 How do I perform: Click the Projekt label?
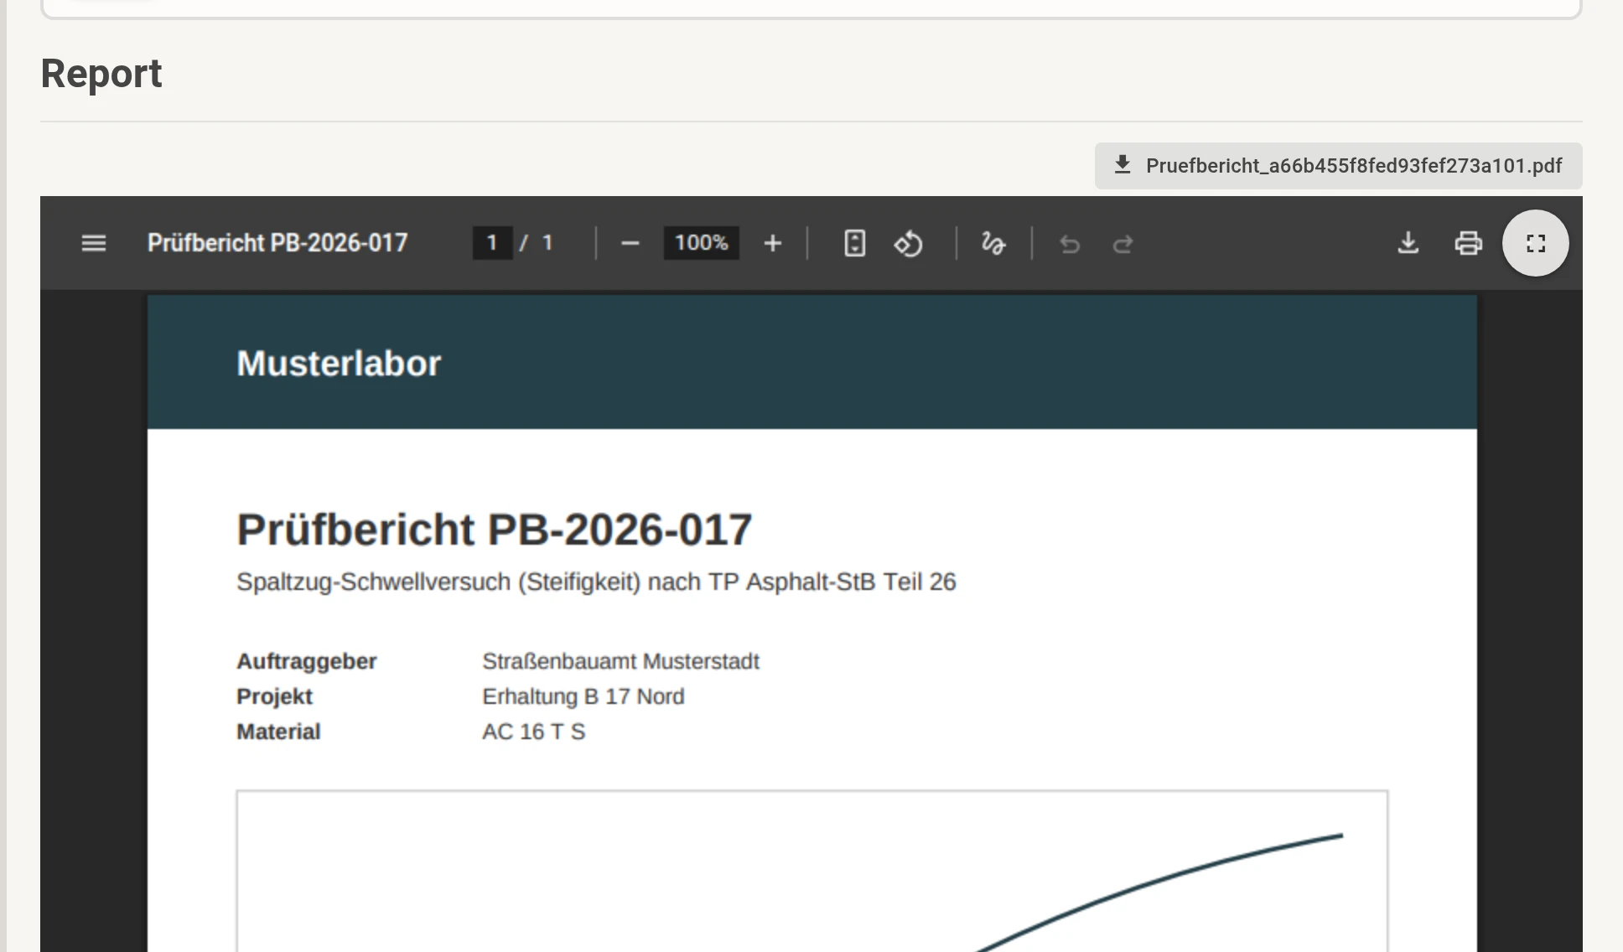point(274,696)
